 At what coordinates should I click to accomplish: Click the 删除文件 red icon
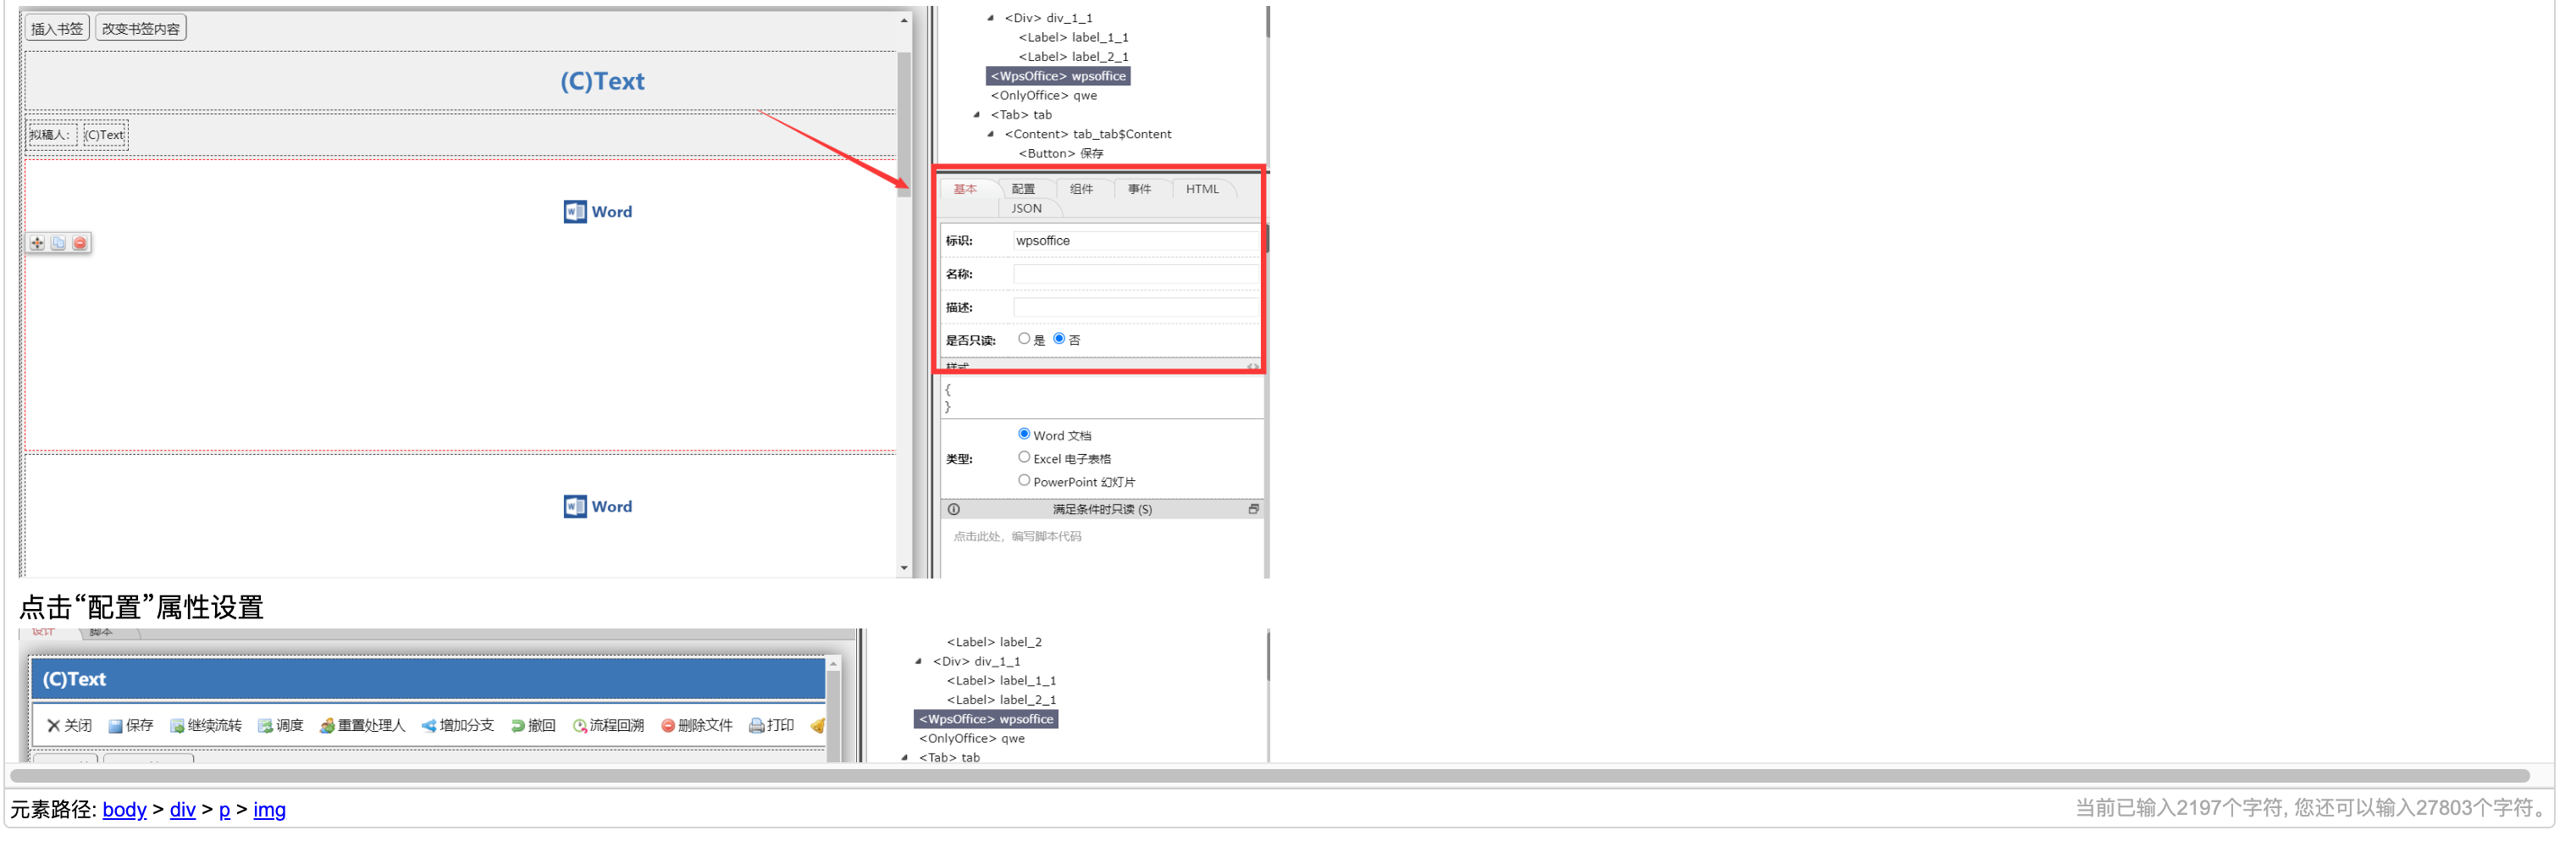tap(668, 726)
